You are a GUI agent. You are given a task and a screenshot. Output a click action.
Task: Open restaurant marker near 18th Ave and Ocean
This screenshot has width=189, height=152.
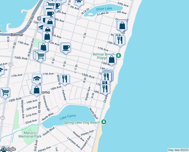pos(105,88)
